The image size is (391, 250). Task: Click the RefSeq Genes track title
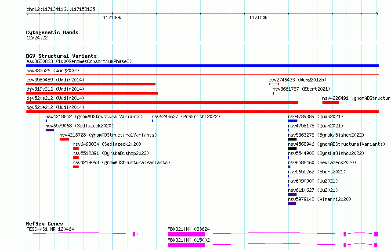point(44,224)
